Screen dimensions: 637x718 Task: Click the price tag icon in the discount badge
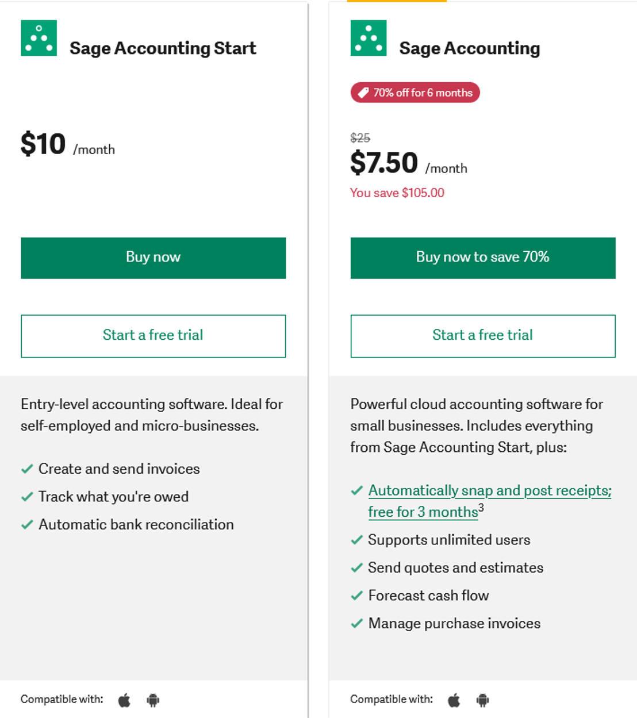[x=362, y=92]
